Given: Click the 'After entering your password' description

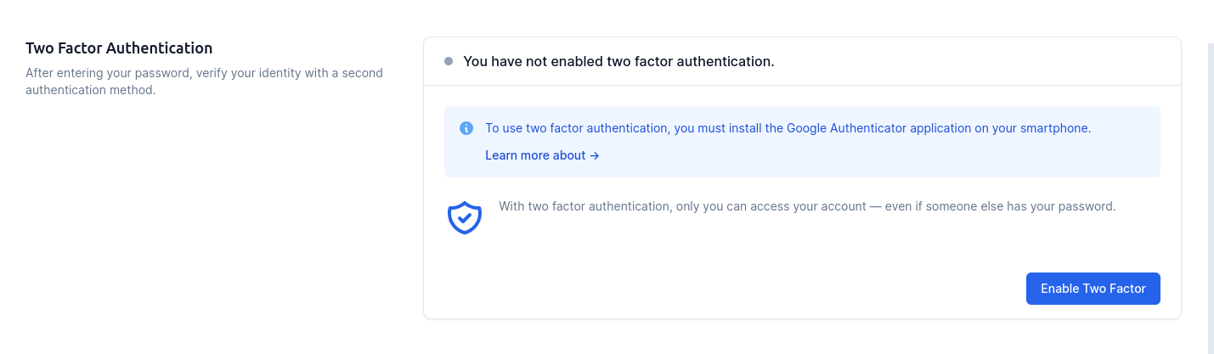Looking at the screenshot, I should (204, 73).
